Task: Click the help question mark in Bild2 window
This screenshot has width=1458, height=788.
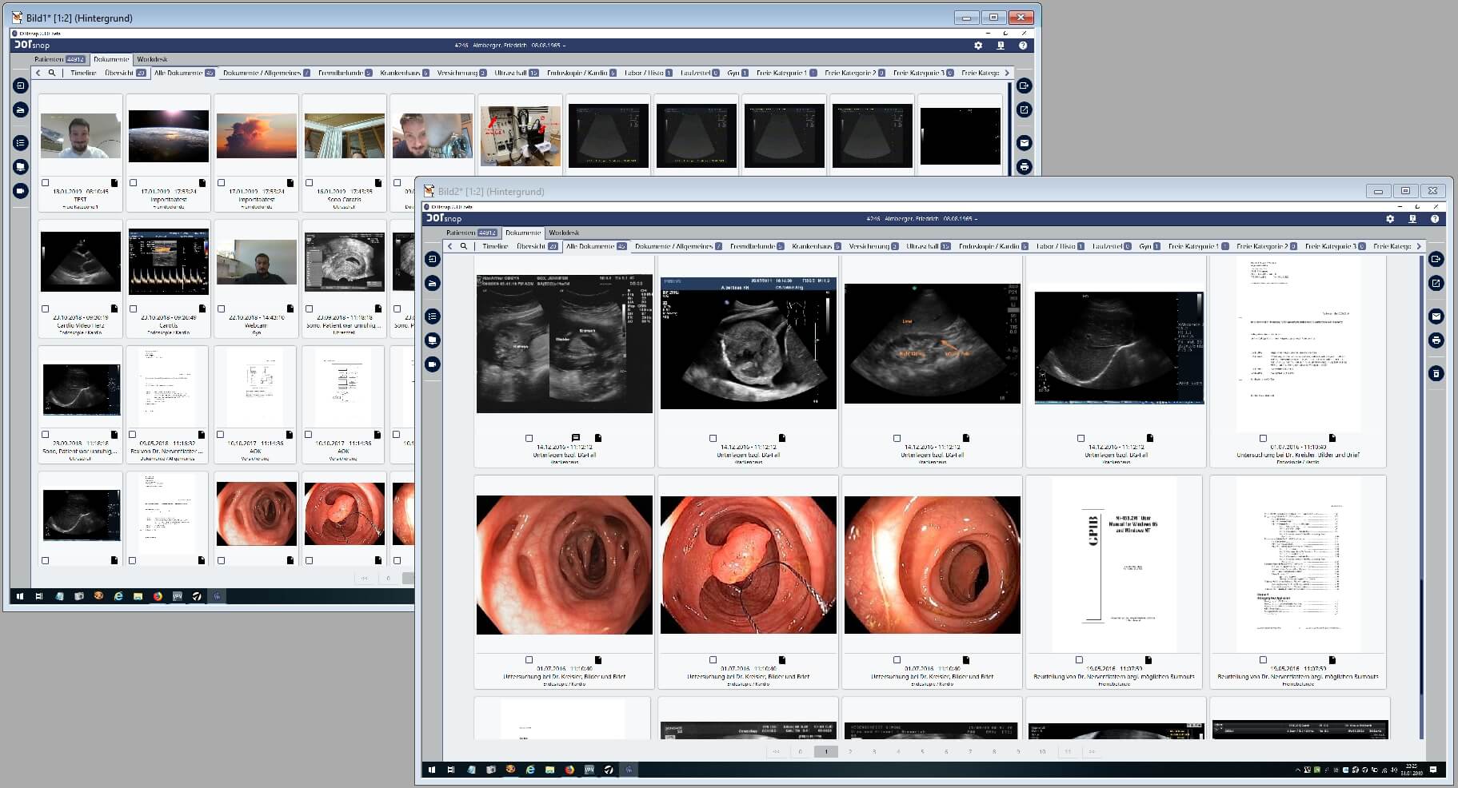Action: click(1435, 219)
